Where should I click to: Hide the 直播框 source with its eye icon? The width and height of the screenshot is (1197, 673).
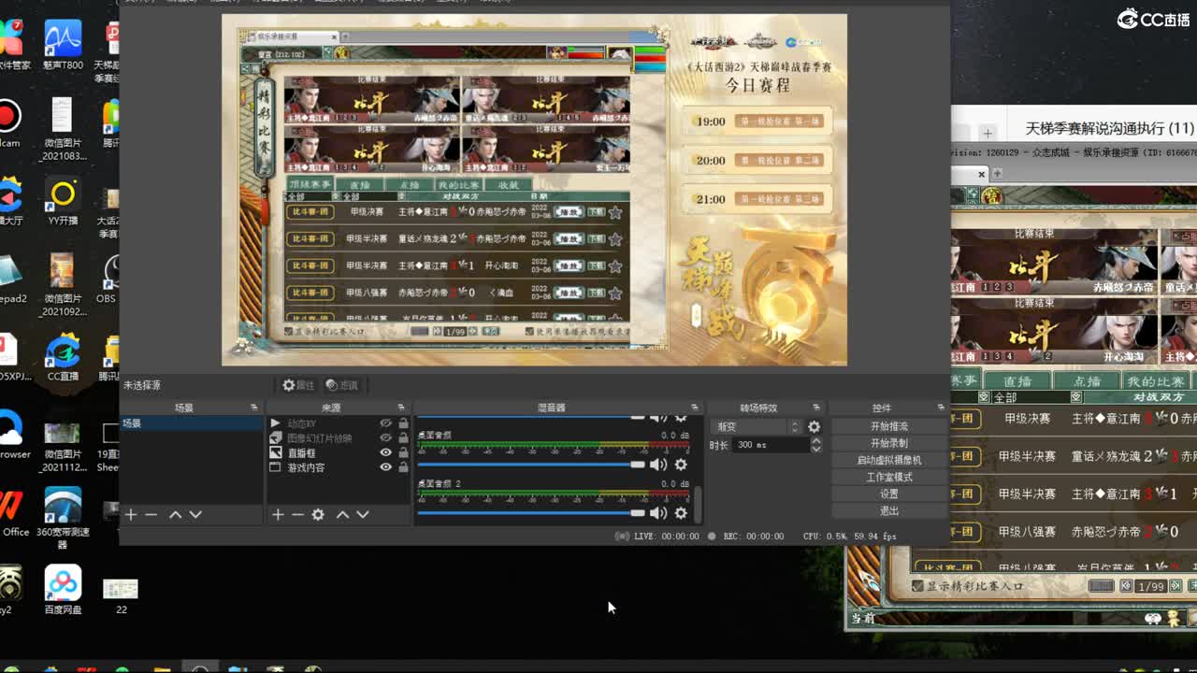click(385, 452)
